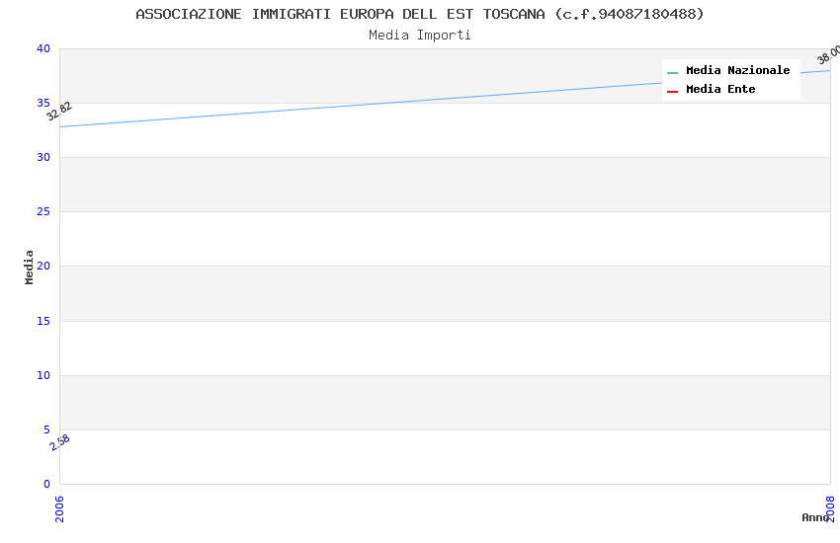Click y-axis tick value 5
The height and width of the screenshot is (543, 840).
point(47,429)
